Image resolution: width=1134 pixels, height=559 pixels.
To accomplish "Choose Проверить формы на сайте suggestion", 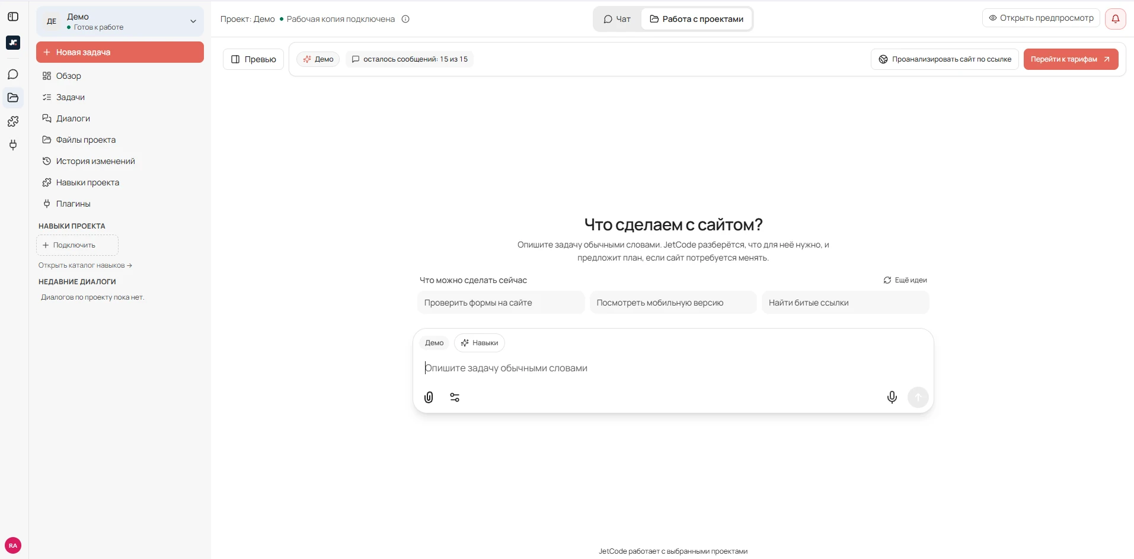I will (x=501, y=303).
